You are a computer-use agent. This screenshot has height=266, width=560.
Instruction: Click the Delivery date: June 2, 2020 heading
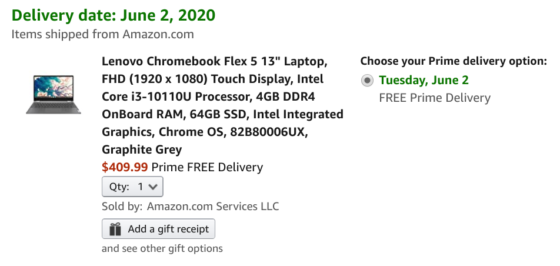(114, 15)
